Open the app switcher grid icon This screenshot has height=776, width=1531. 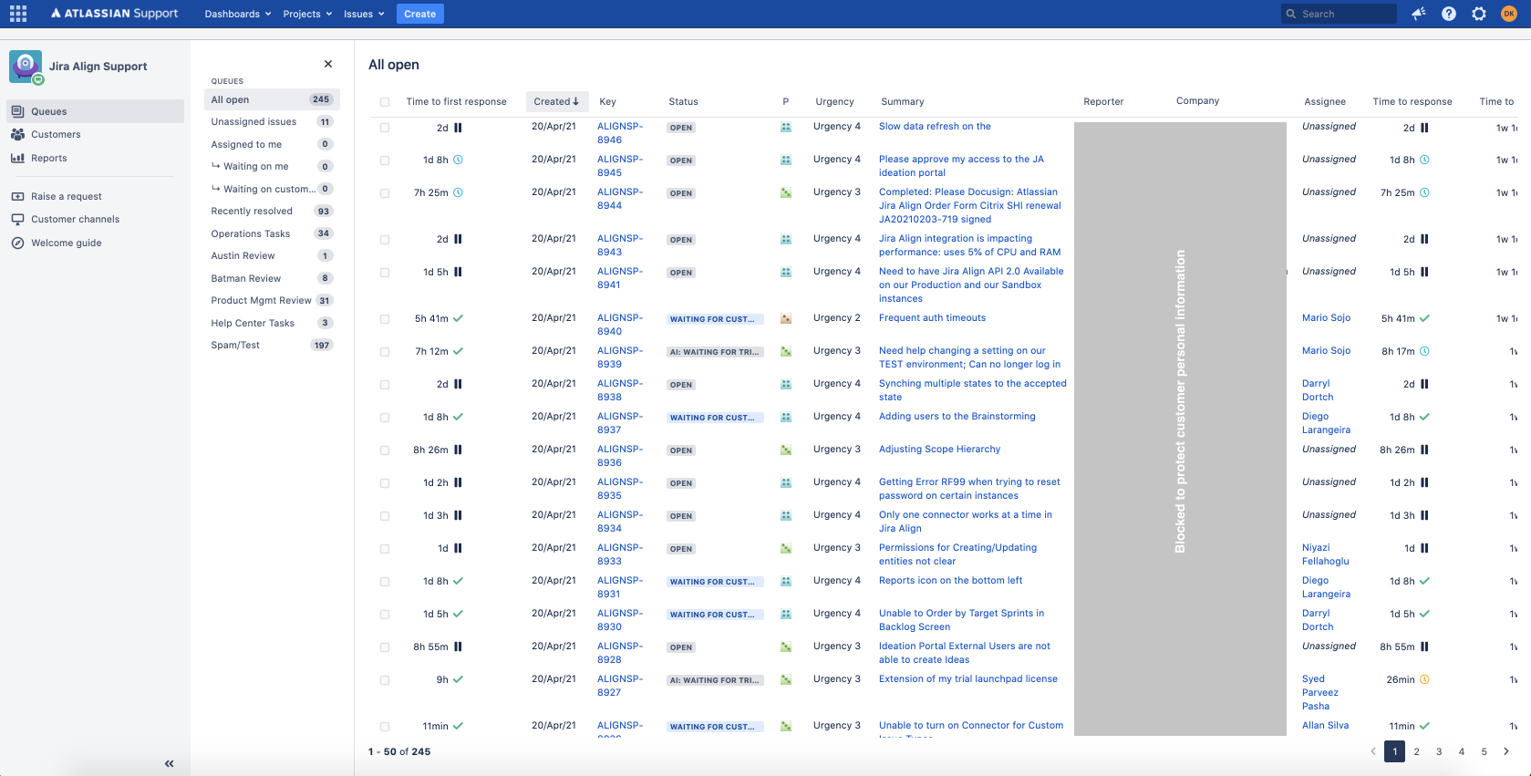pyautogui.click(x=18, y=14)
